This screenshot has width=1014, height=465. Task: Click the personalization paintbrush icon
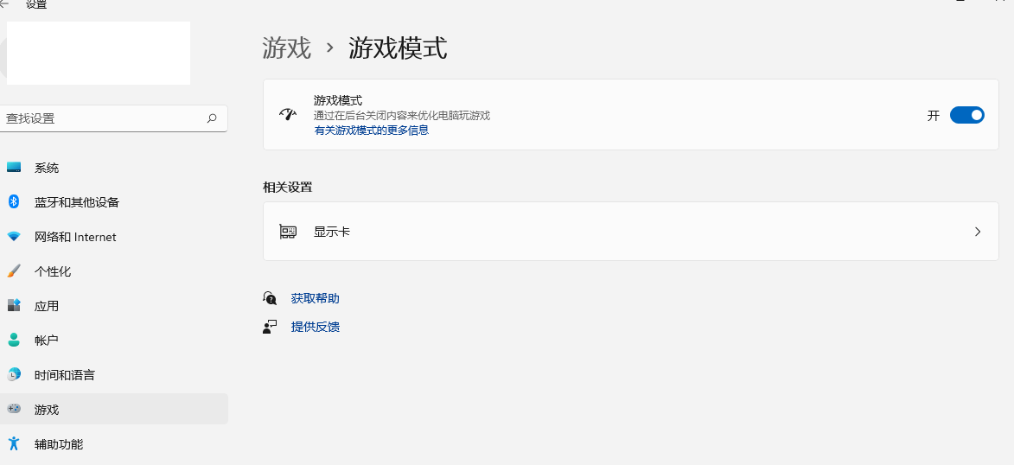pos(14,271)
